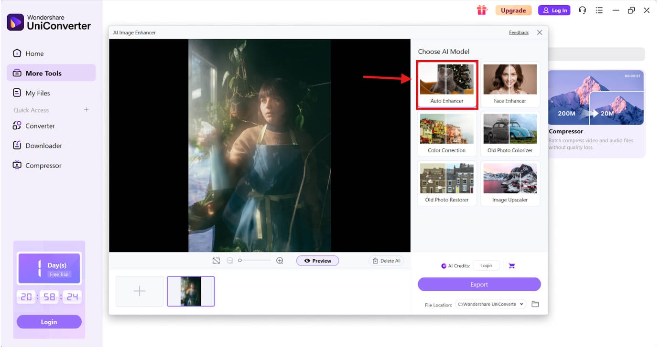Click the Home house icon
The width and height of the screenshot is (661, 347).
click(x=17, y=53)
